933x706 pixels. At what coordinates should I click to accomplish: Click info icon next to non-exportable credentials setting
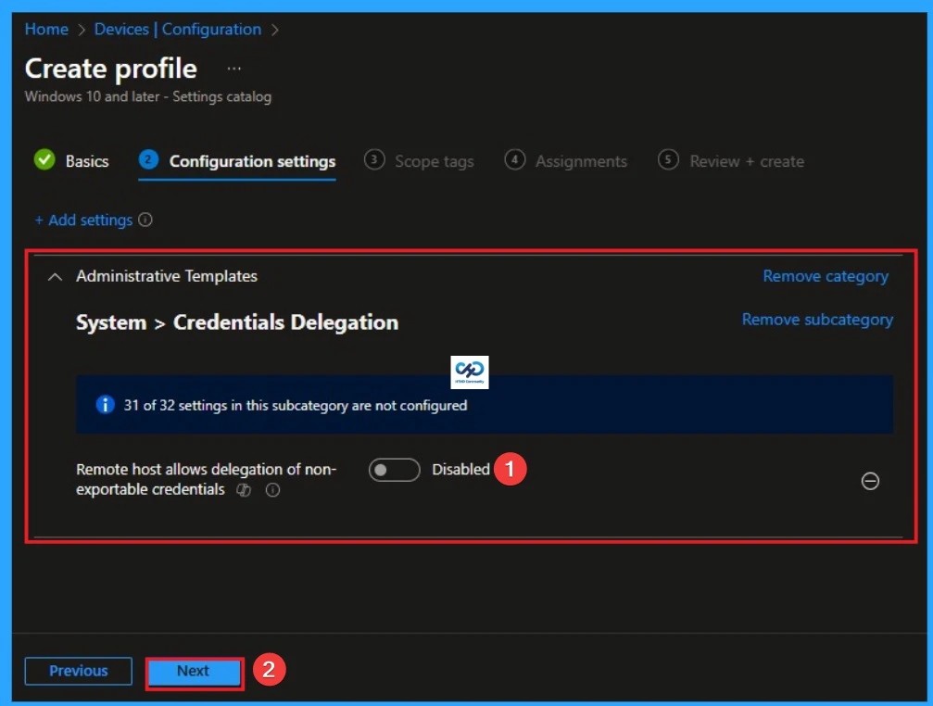coord(271,491)
